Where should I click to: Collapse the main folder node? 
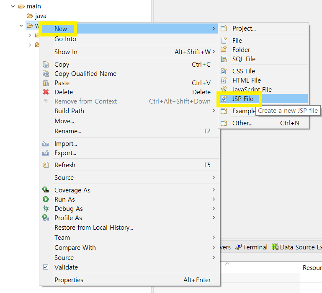[x=13, y=6]
